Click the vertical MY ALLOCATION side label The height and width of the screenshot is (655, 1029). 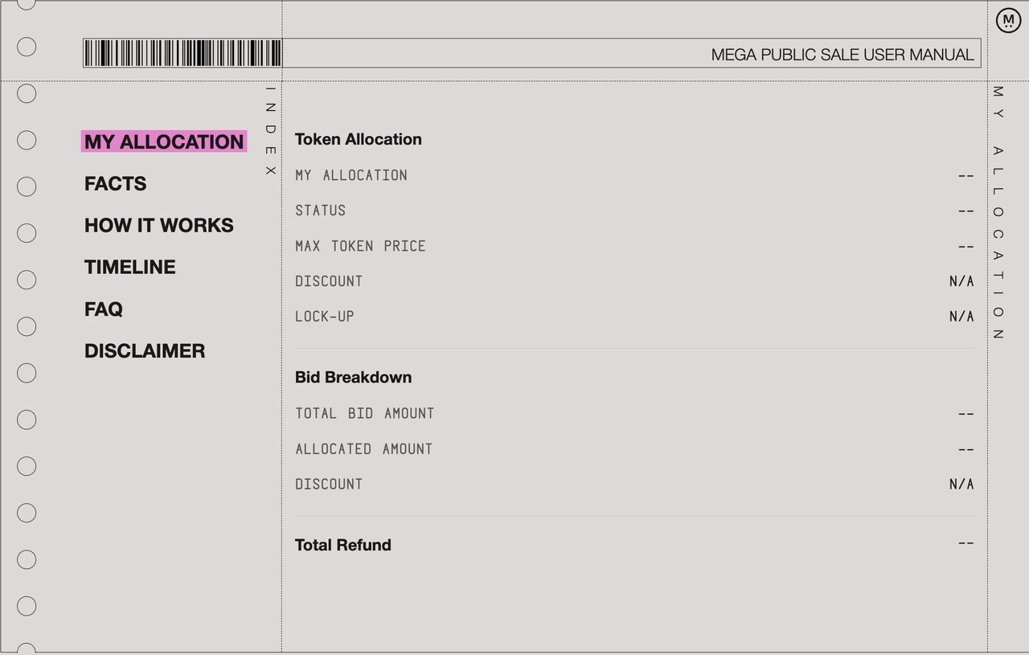pyautogui.click(x=998, y=213)
